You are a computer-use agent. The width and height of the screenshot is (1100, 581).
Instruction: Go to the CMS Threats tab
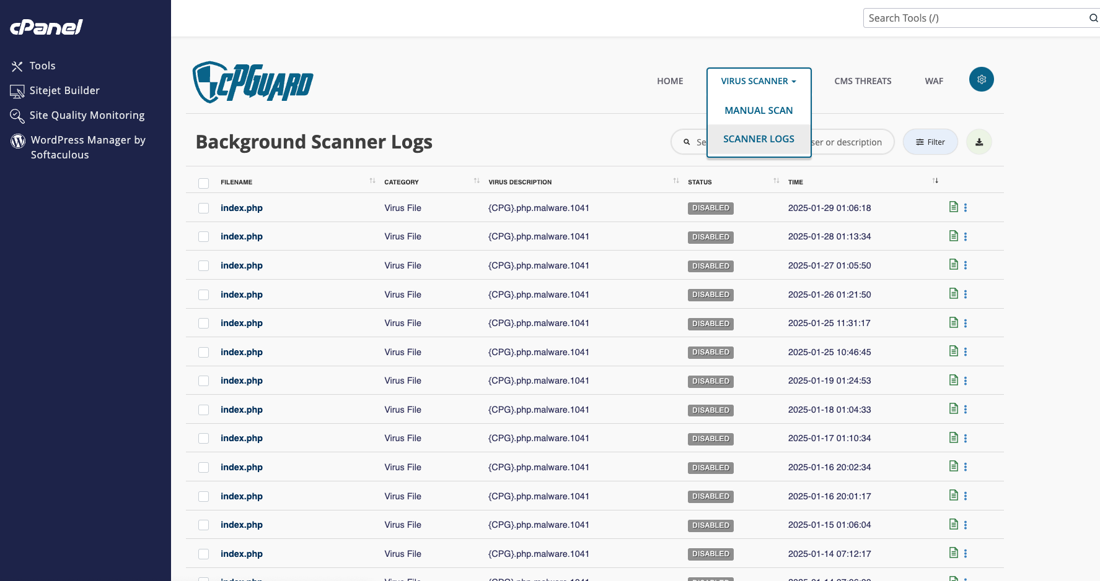point(863,80)
